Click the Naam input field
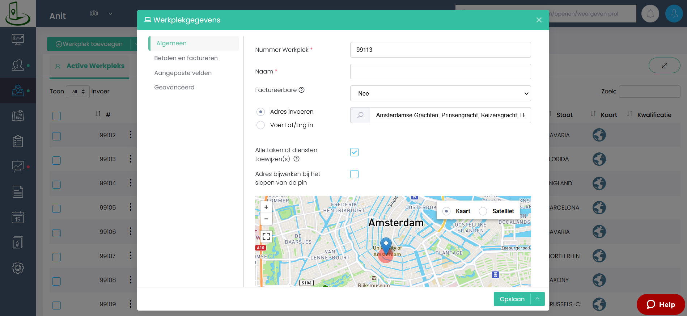 tap(440, 72)
